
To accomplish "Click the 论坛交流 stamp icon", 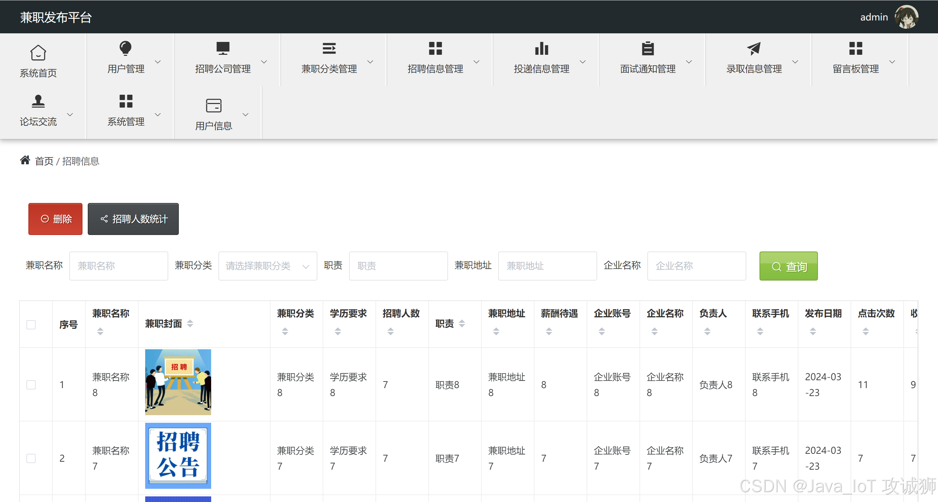I will pyautogui.click(x=38, y=101).
